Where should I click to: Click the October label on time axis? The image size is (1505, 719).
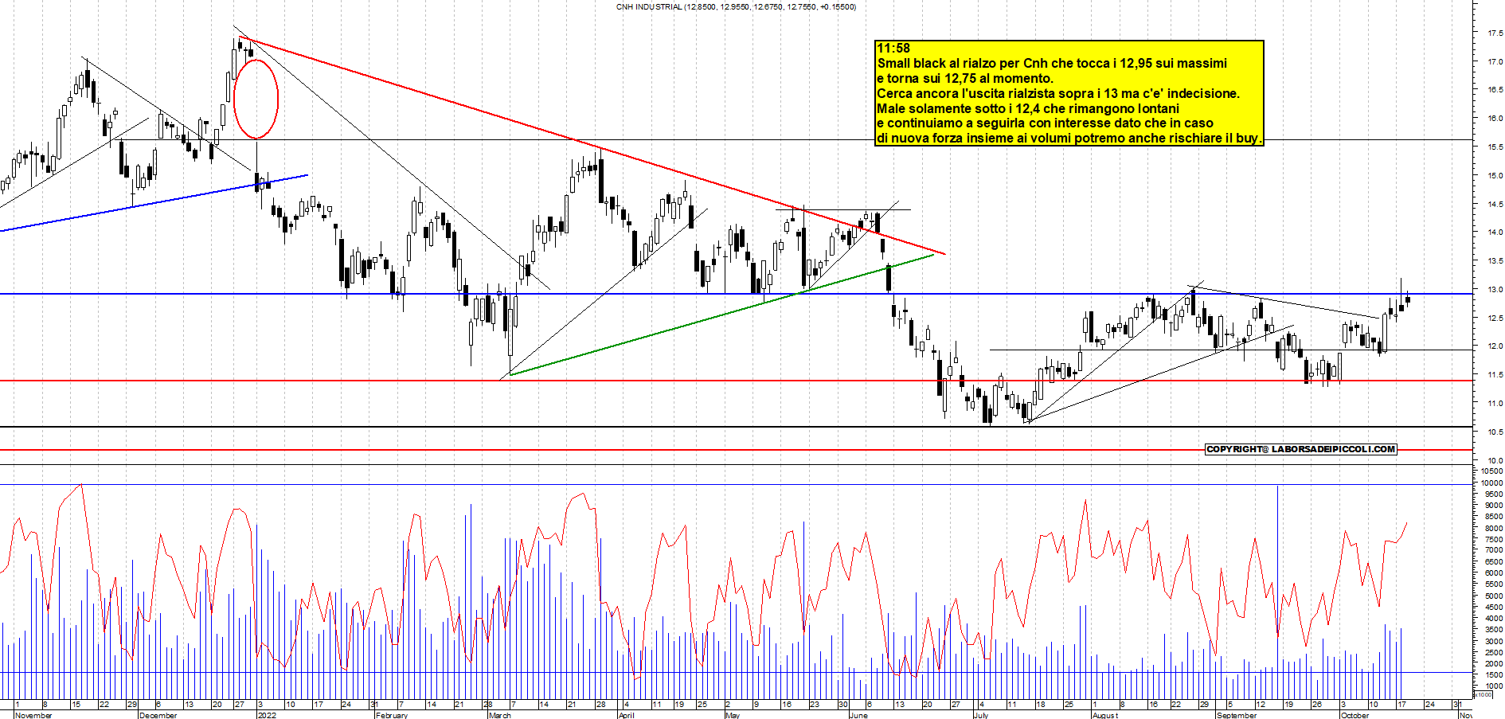point(1354,715)
